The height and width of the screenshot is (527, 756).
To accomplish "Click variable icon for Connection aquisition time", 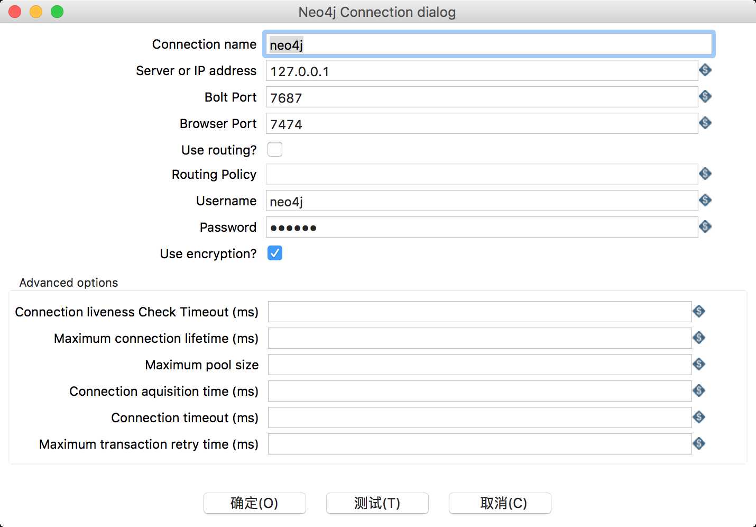I will coord(699,390).
